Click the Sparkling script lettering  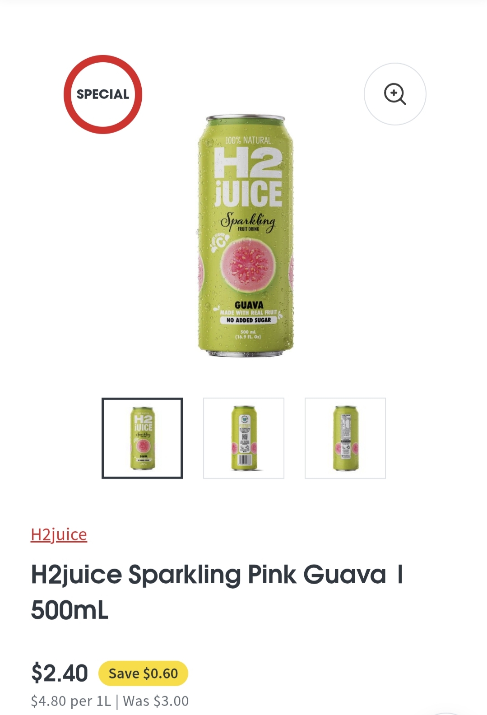248,221
